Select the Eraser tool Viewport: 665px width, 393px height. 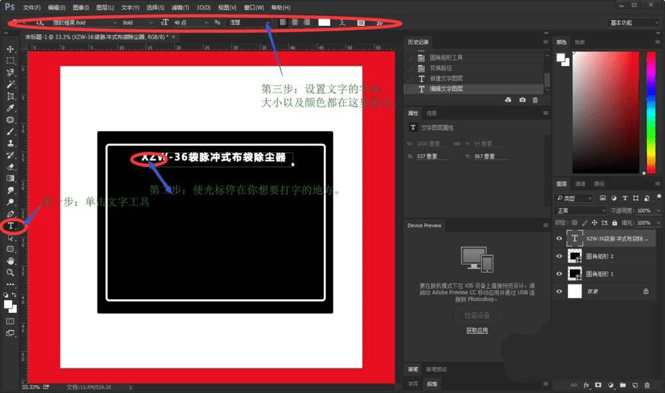[10, 167]
